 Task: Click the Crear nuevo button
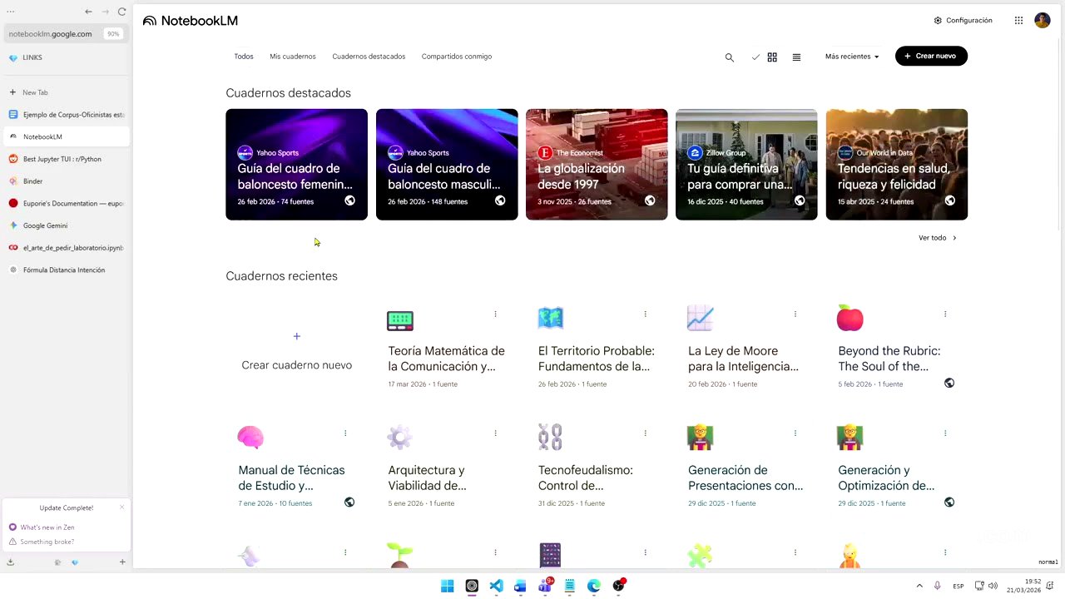[x=931, y=56]
